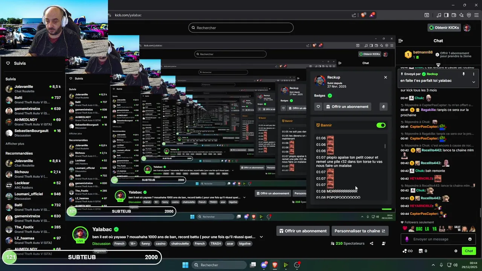Open Brave Shields lion icon

[363, 15]
